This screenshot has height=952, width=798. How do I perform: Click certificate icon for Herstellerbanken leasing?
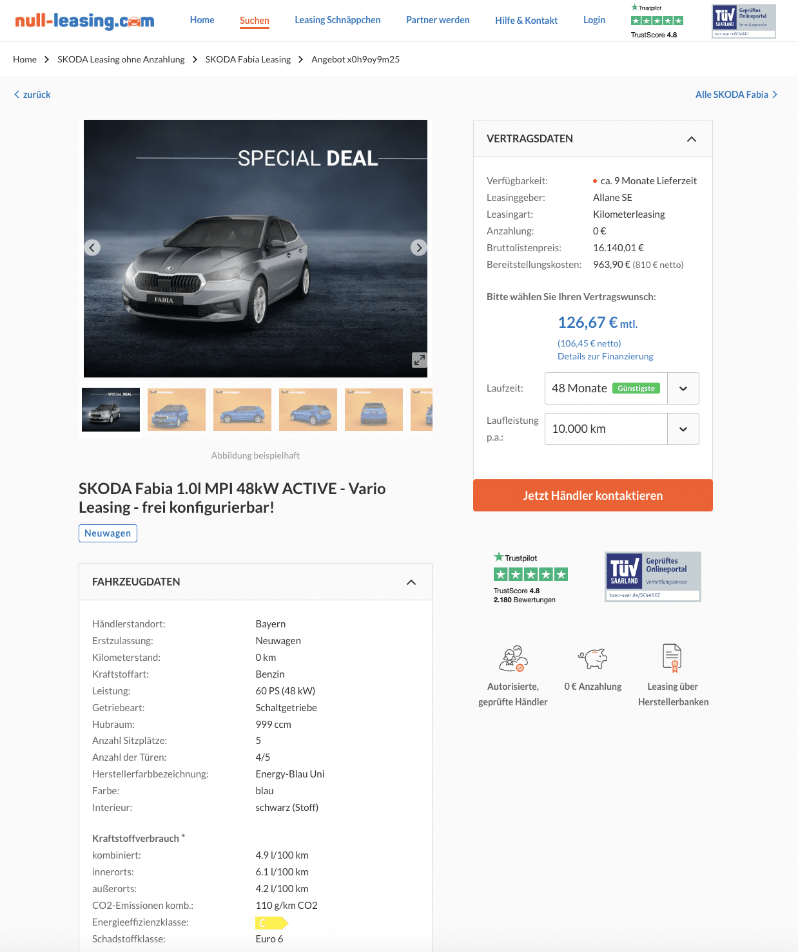(672, 658)
